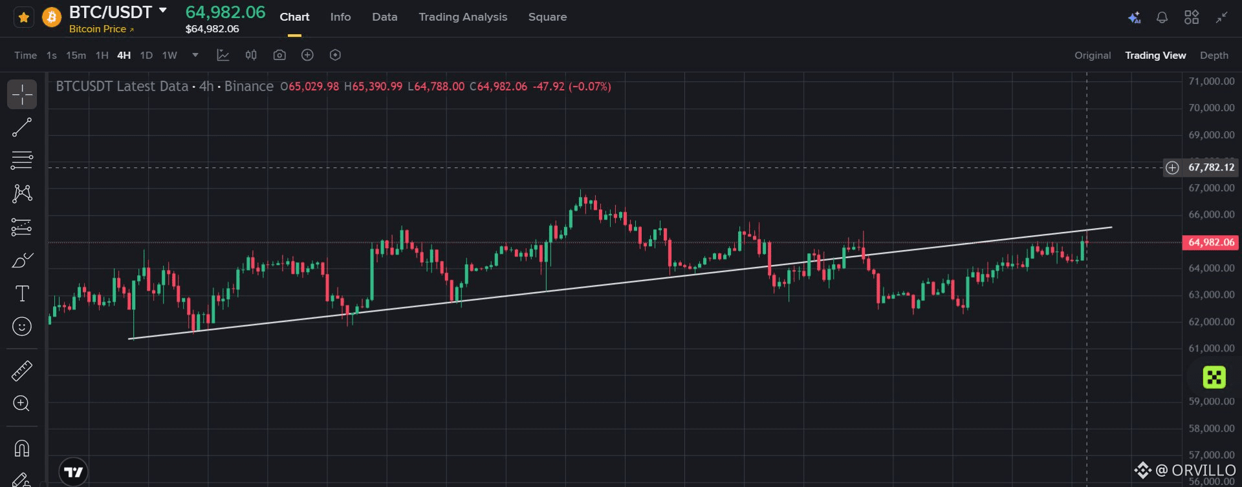Select the crosshair cursor tool
Screen dimensions: 1242x487
click(22, 94)
